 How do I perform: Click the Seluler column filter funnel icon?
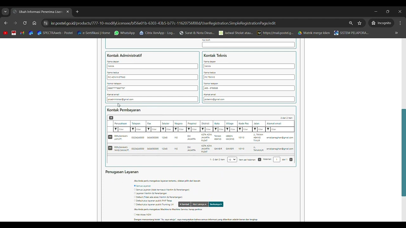click(163, 129)
